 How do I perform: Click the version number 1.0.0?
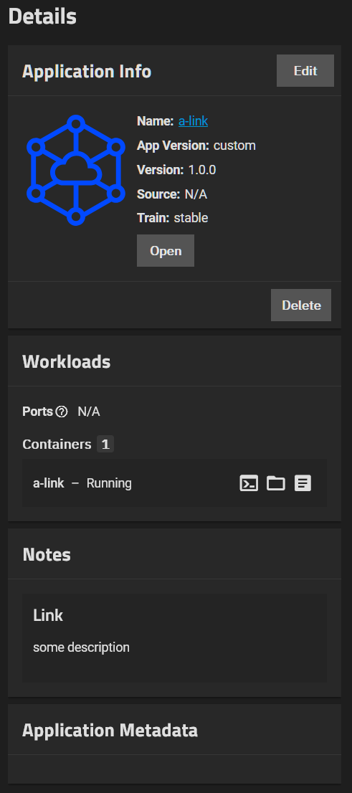[x=202, y=170]
